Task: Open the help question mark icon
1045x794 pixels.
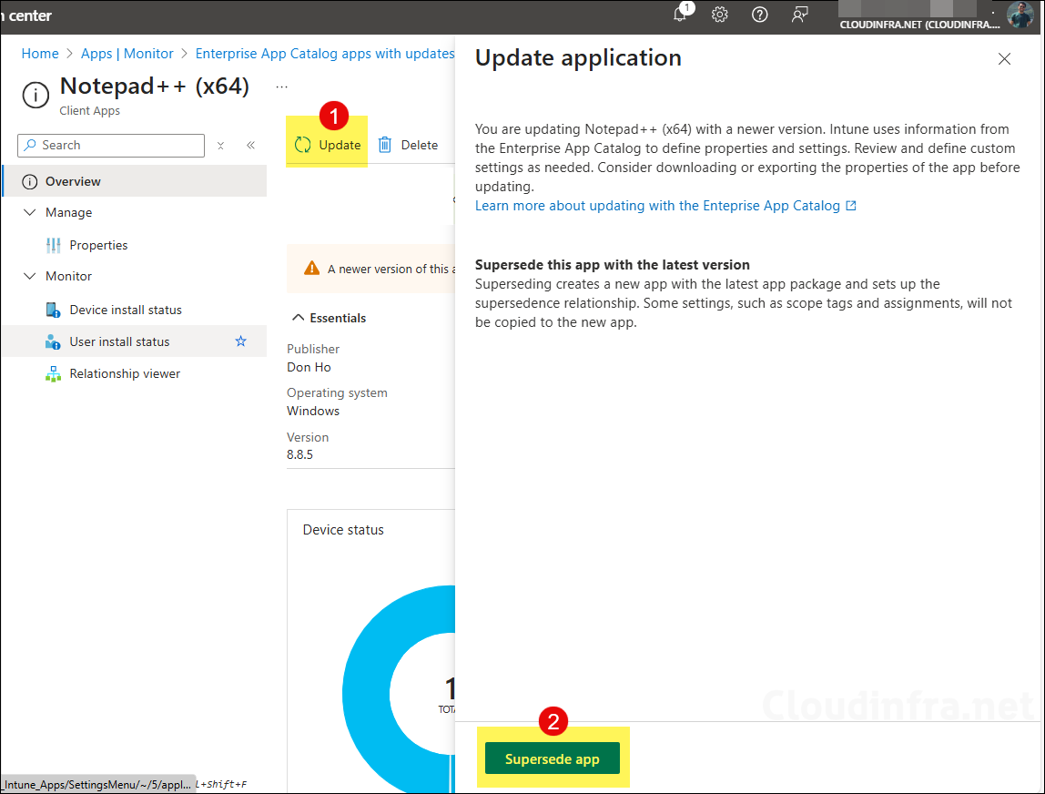Action: (x=760, y=15)
